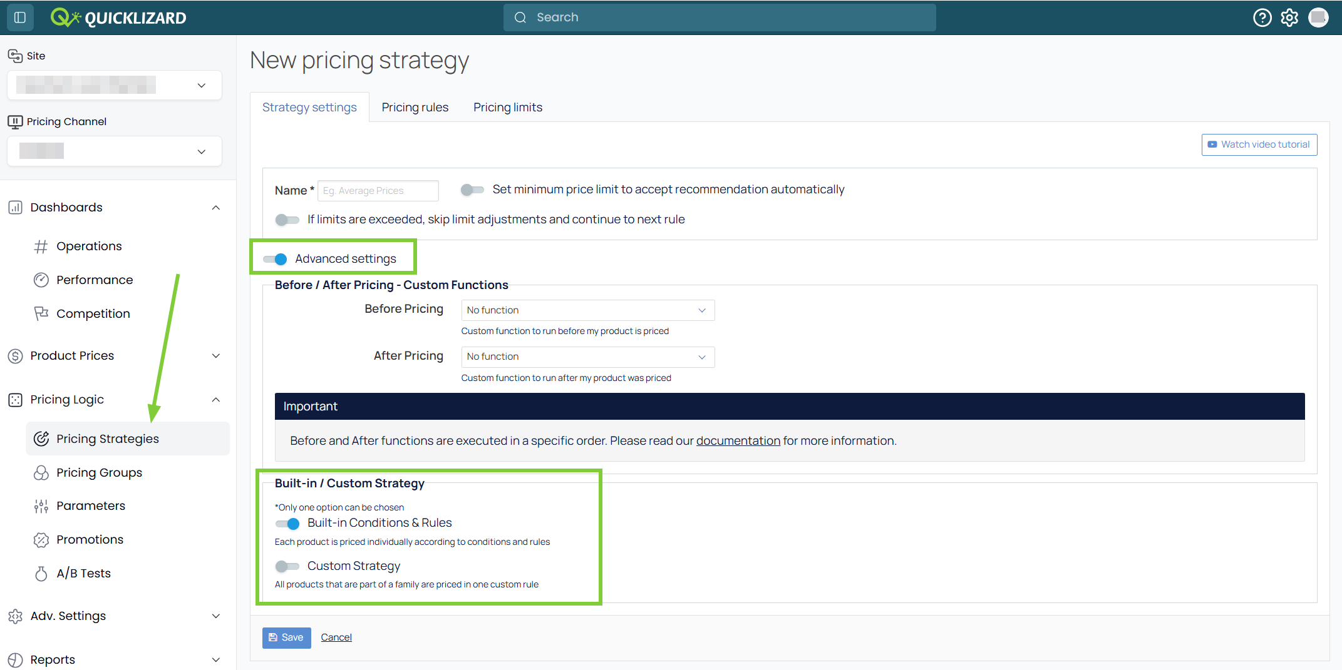
Task: Disable the Advanced settings switch
Action: click(x=275, y=259)
